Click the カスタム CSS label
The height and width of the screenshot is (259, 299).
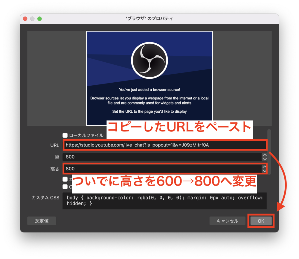[x=45, y=198]
